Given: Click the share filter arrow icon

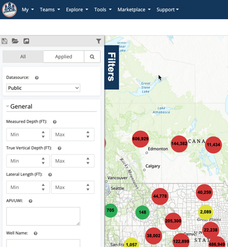Looking at the screenshot, I should [x=26, y=41].
